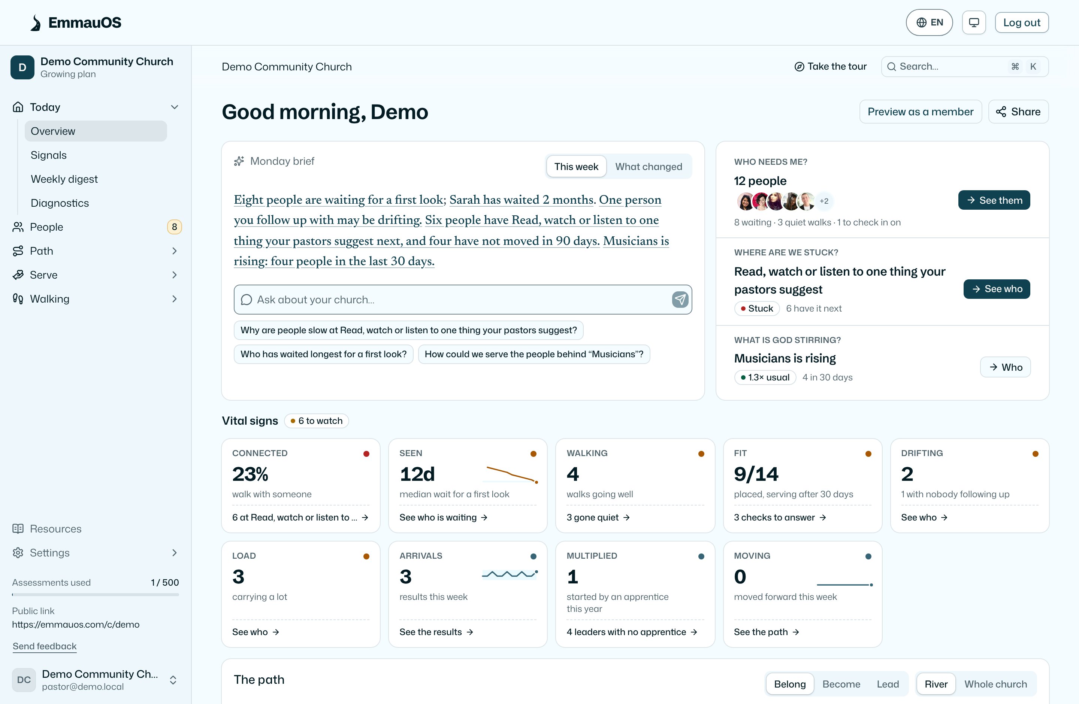Click the Assessments used progress bar
1079x704 pixels.
tap(95, 594)
